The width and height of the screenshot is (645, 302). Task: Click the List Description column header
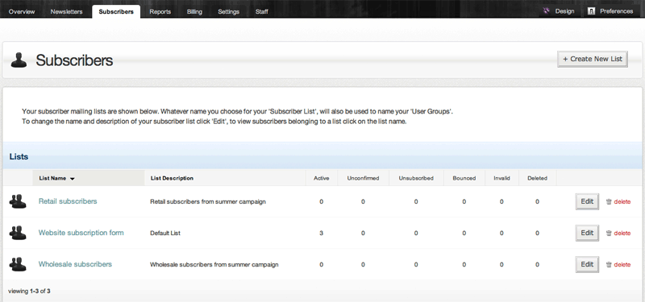(172, 178)
